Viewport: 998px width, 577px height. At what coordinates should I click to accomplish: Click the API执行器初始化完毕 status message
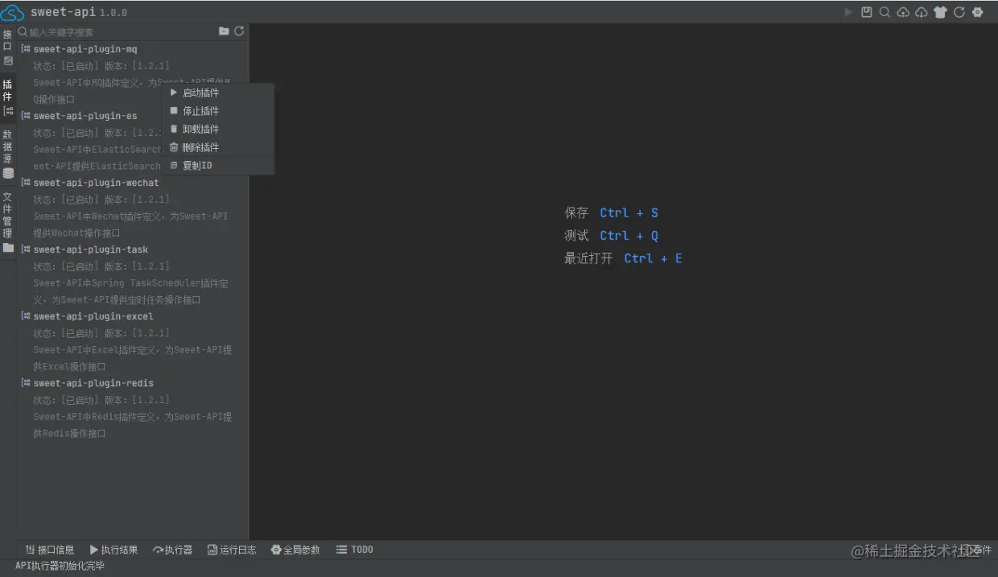pos(60,566)
